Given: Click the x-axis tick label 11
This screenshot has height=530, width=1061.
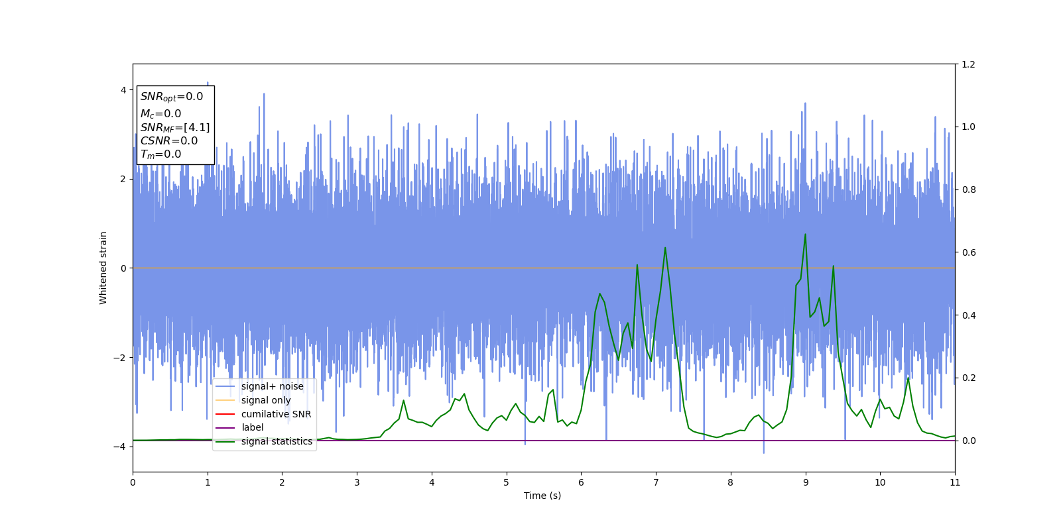Looking at the screenshot, I should click(x=955, y=482).
